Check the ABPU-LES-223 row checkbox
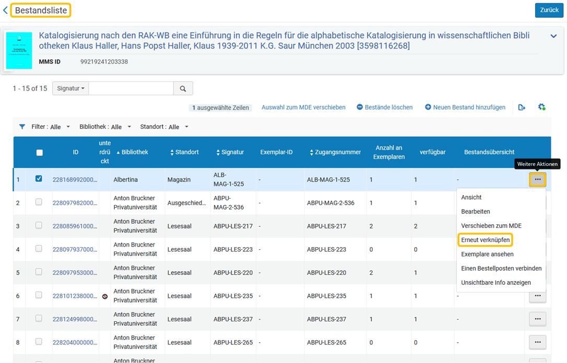 (x=39, y=248)
